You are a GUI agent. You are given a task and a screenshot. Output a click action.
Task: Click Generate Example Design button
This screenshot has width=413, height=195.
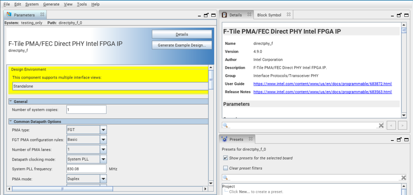click(x=182, y=45)
